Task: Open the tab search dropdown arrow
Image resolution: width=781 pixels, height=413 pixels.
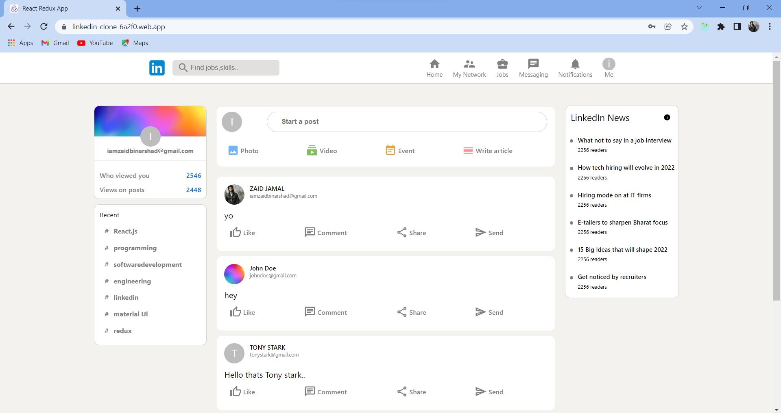Action: click(699, 8)
